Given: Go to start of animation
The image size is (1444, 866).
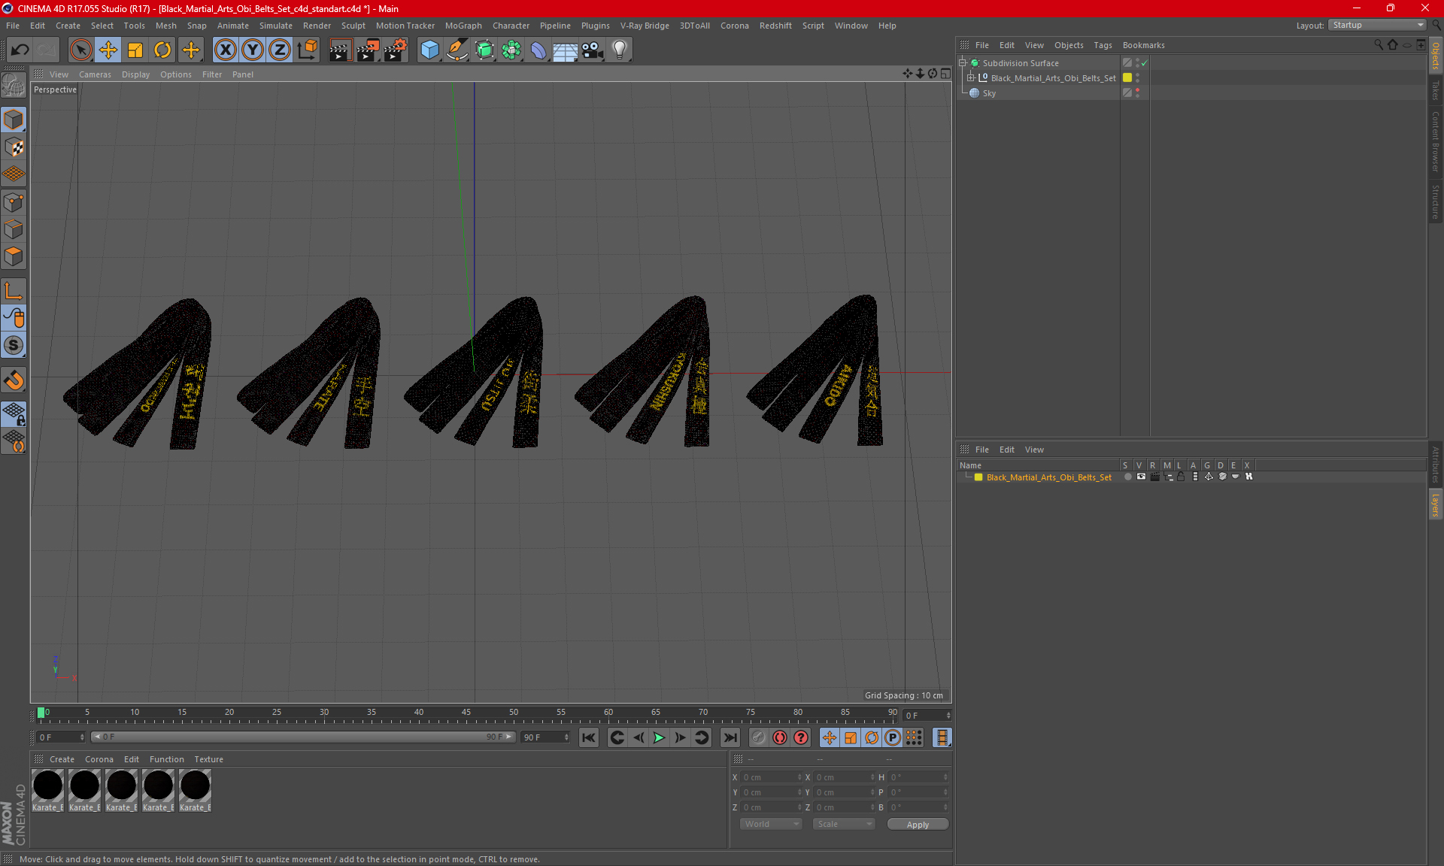Looking at the screenshot, I should click(589, 737).
